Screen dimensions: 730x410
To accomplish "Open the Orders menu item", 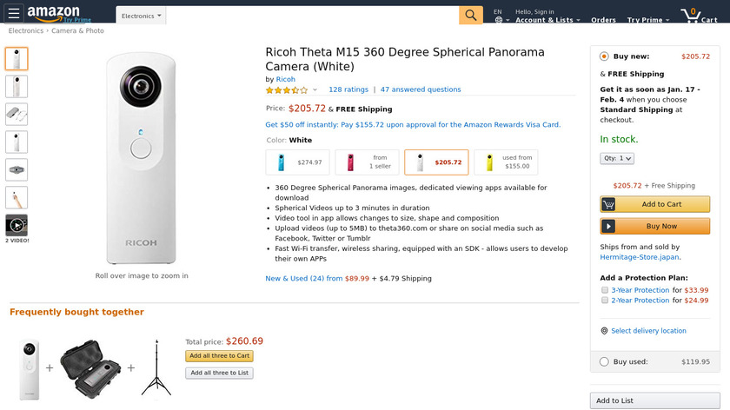I will click(603, 20).
